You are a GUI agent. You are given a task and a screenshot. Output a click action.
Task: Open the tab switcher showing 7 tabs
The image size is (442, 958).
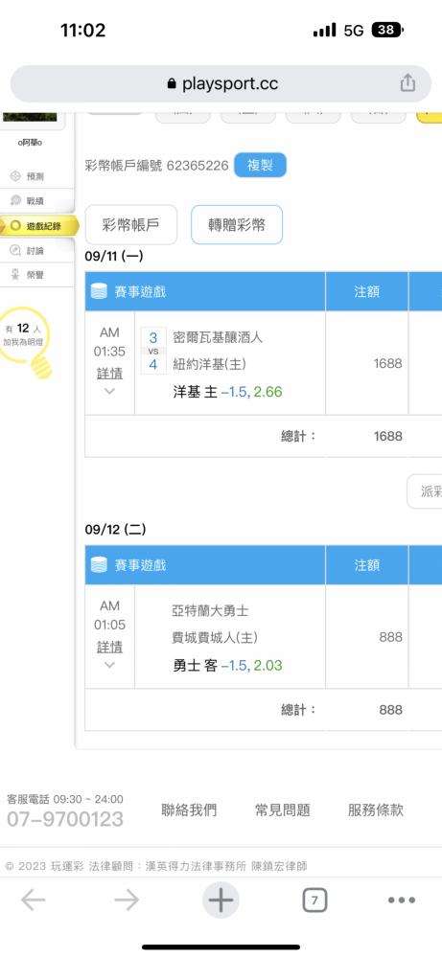[x=314, y=900]
